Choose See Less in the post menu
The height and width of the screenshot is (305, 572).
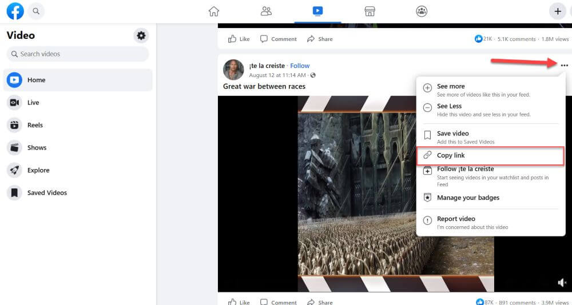pyautogui.click(x=491, y=110)
